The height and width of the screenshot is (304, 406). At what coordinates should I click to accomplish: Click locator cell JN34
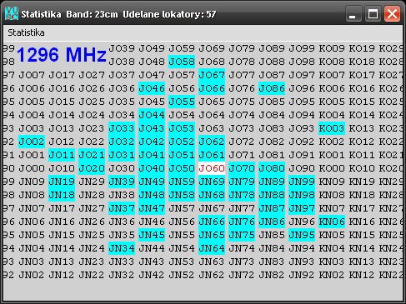point(122,248)
